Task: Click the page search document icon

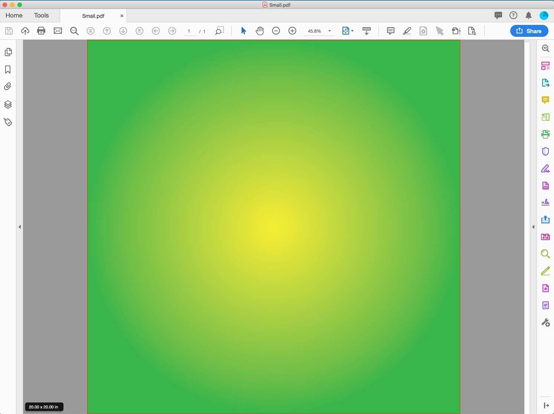Action: point(472,31)
